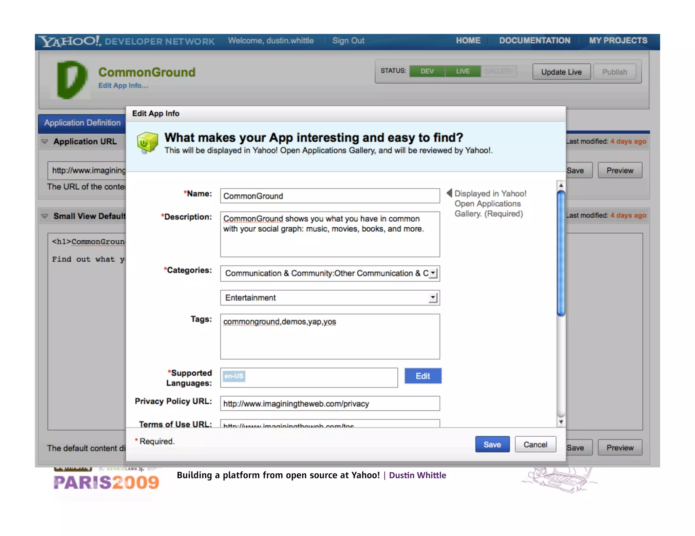Open MY PROJECTS in the top nav
The image size is (695, 536).
pos(618,41)
